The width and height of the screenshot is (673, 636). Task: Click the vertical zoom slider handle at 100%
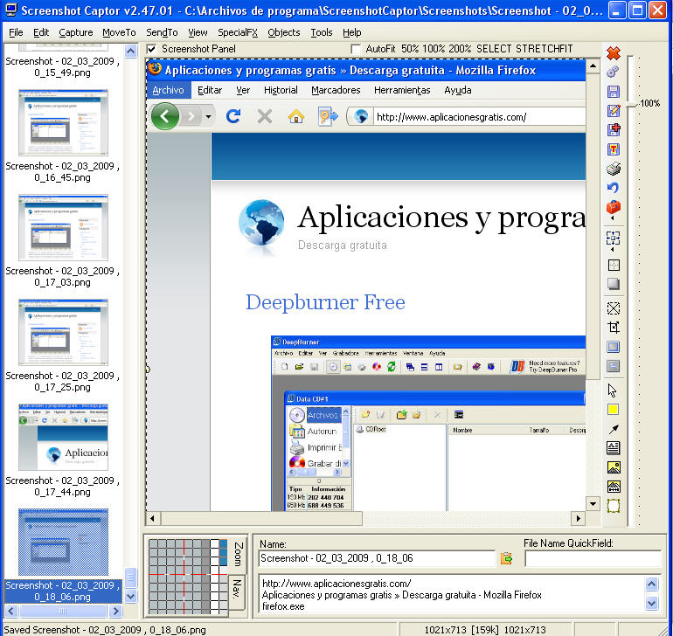click(630, 104)
